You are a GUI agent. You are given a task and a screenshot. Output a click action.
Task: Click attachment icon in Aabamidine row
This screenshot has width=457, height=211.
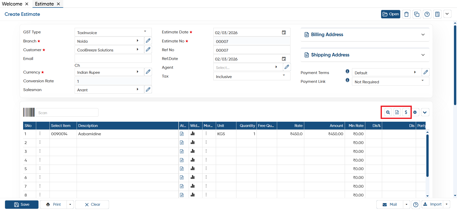tap(182, 134)
